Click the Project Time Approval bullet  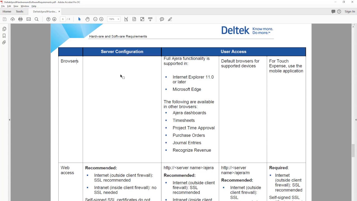tap(194, 128)
